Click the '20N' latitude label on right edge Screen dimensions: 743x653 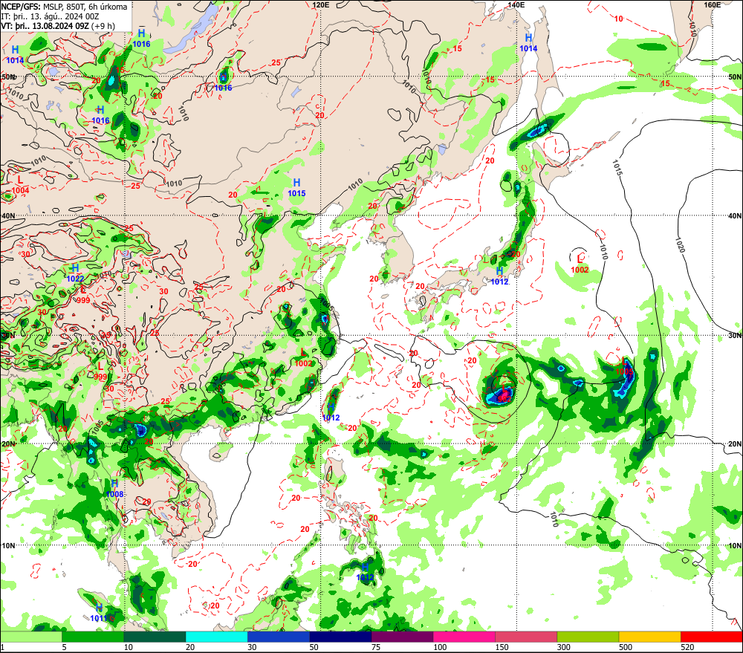735,444
